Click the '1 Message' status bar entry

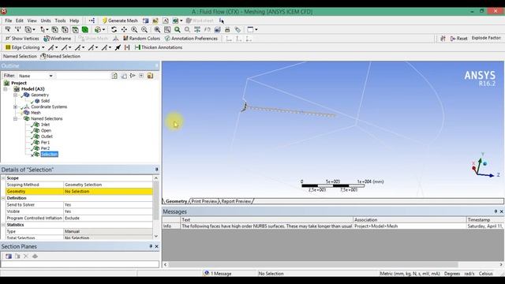[x=218, y=274]
